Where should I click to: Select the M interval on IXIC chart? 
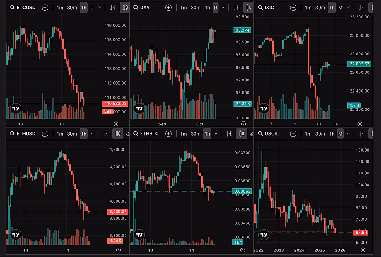click(340, 8)
